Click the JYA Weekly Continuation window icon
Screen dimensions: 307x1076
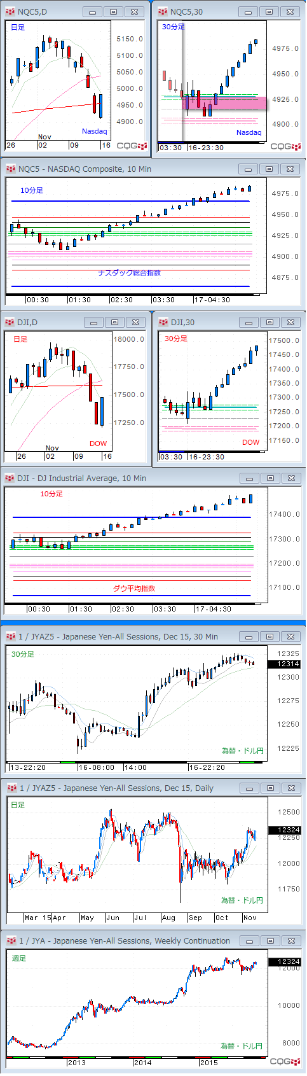pos(11,940)
